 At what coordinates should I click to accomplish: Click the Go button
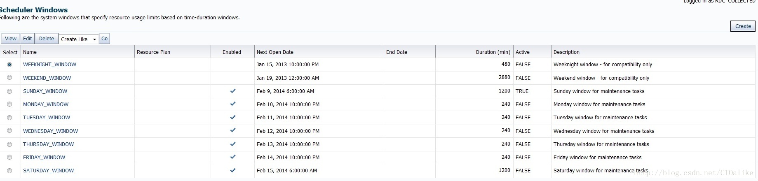[x=105, y=39]
